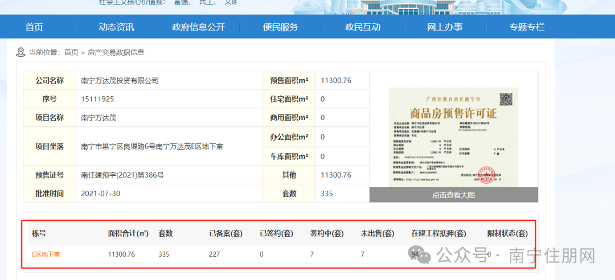Viewport: 615px width, 280px height.
Task: Open the 专题专栏 menu item
Action: tap(527, 27)
